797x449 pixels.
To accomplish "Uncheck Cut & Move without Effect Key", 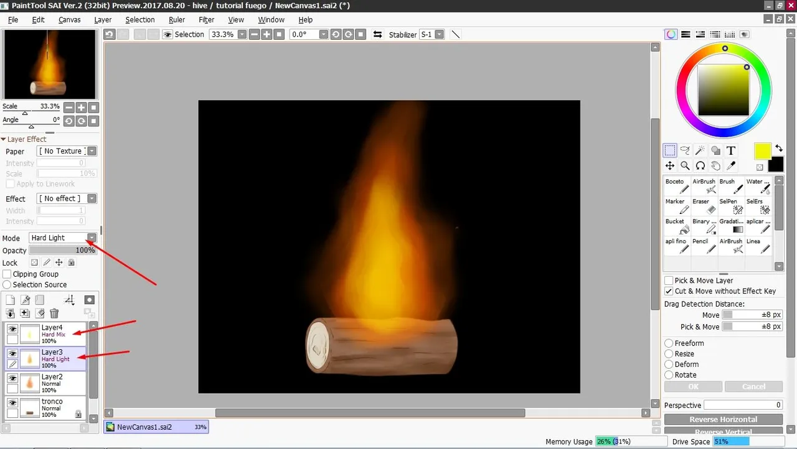I will (669, 291).
